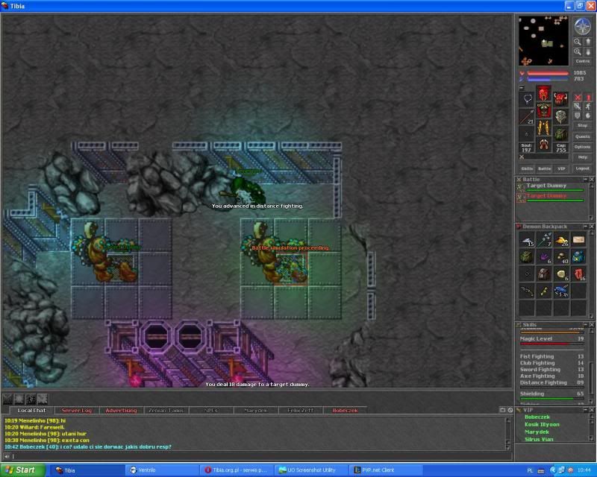This screenshot has height=477, width=597.
Task: Click the amulet necklace slot
Action: tap(528, 100)
